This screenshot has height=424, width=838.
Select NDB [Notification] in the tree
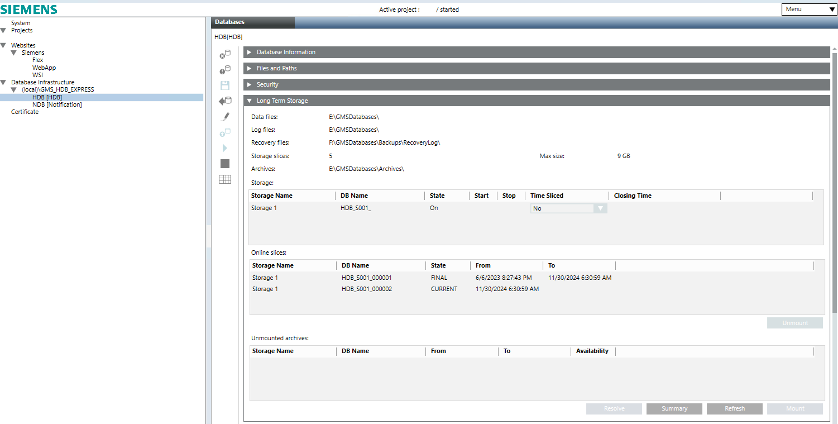(57, 104)
